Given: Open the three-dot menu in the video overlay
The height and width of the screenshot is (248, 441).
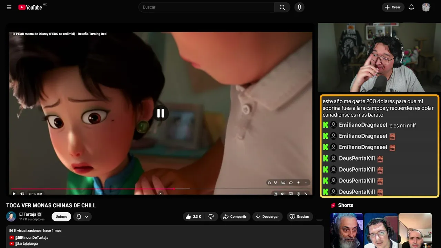Looking at the screenshot, I should coord(306,183).
